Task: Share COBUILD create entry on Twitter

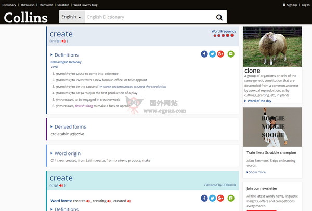Action: tap(212, 198)
